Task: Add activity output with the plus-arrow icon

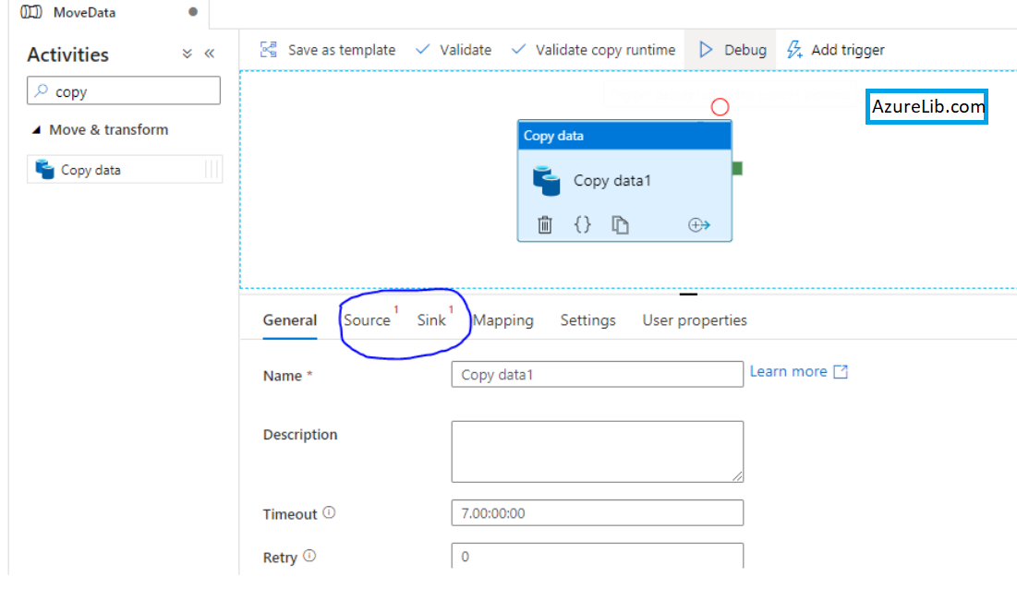Action: (698, 225)
